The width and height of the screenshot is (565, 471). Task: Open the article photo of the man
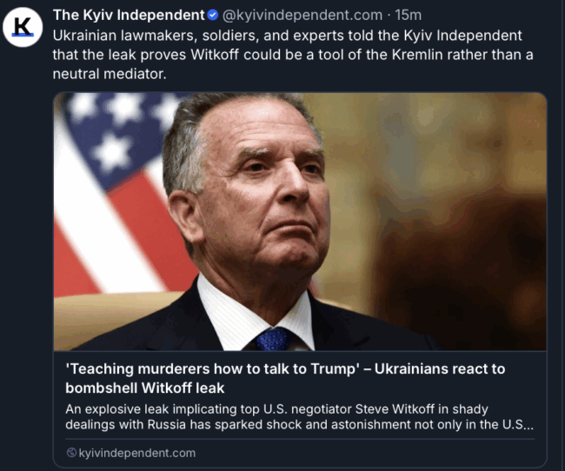pyautogui.click(x=300, y=222)
